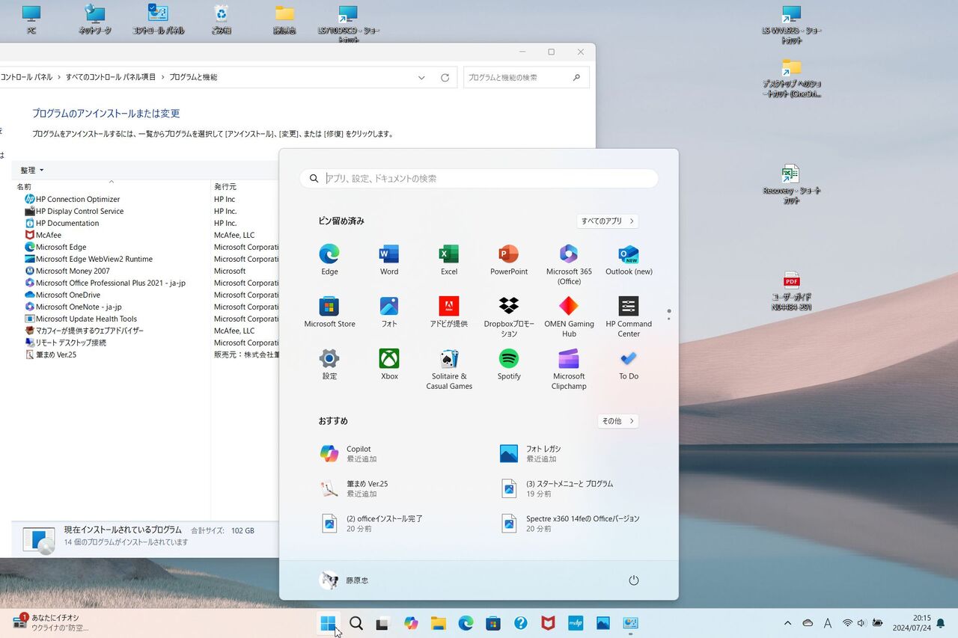Focus the Start menu search box
This screenshot has width=958, height=638.
click(x=479, y=179)
